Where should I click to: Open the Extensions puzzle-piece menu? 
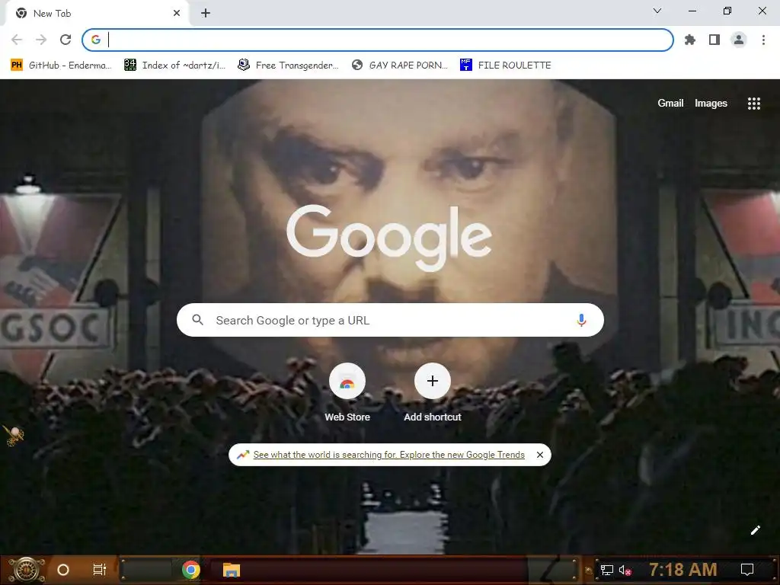click(x=689, y=40)
